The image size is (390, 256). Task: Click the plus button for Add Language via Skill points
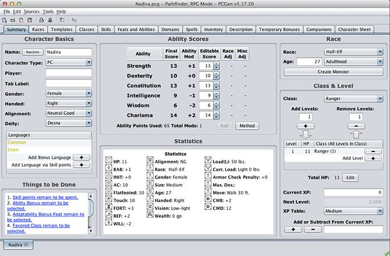point(81,165)
